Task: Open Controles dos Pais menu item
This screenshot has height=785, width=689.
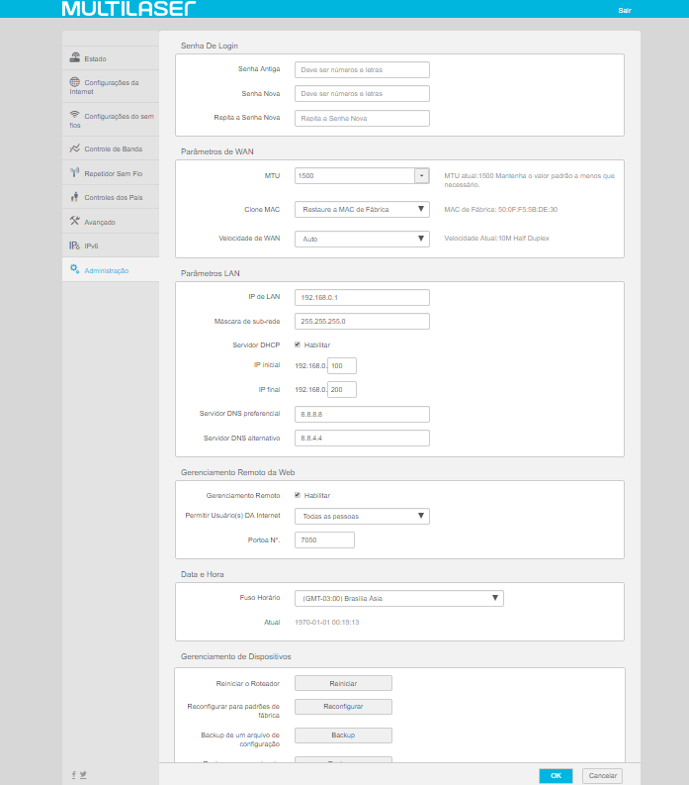Action: pyautogui.click(x=111, y=197)
